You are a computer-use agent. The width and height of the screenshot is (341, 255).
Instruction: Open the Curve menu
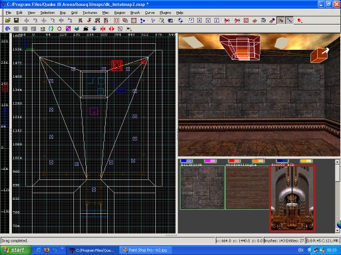click(x=150, y=13)
